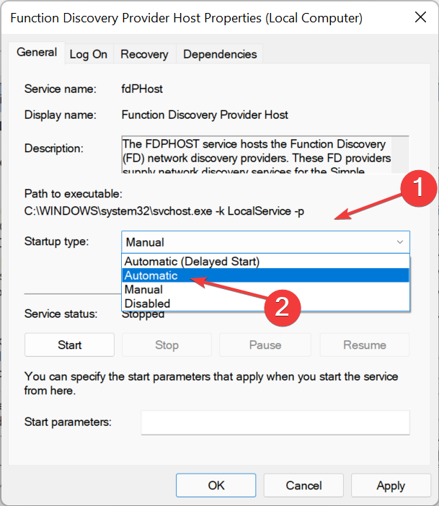
Task: Open the Recovery tab
Action: pyautogui.click(x=144, y=54)
